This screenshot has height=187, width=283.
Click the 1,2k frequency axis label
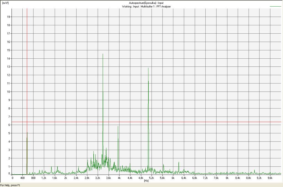pos(44,178)
